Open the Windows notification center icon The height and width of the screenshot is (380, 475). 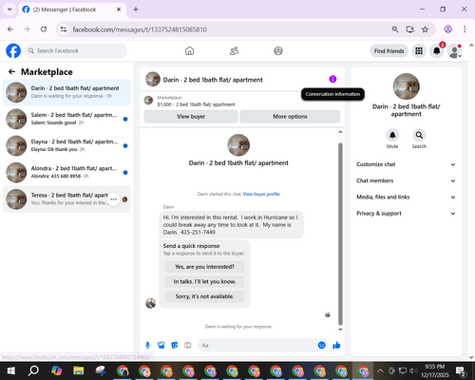pyautogui.click(x=461, y=370)
